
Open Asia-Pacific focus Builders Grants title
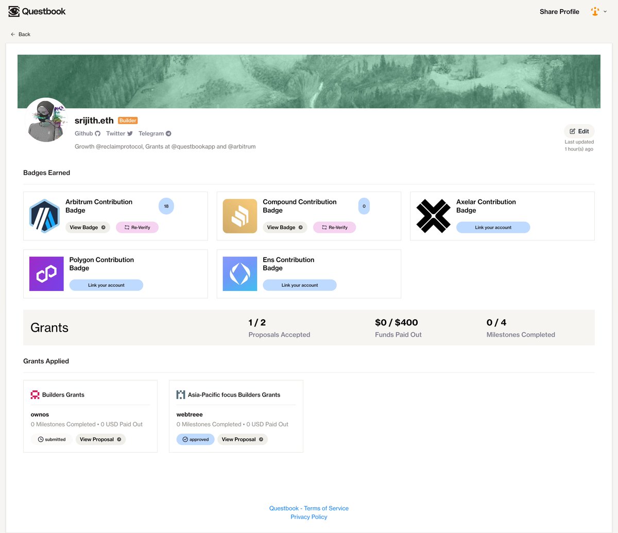234,395
